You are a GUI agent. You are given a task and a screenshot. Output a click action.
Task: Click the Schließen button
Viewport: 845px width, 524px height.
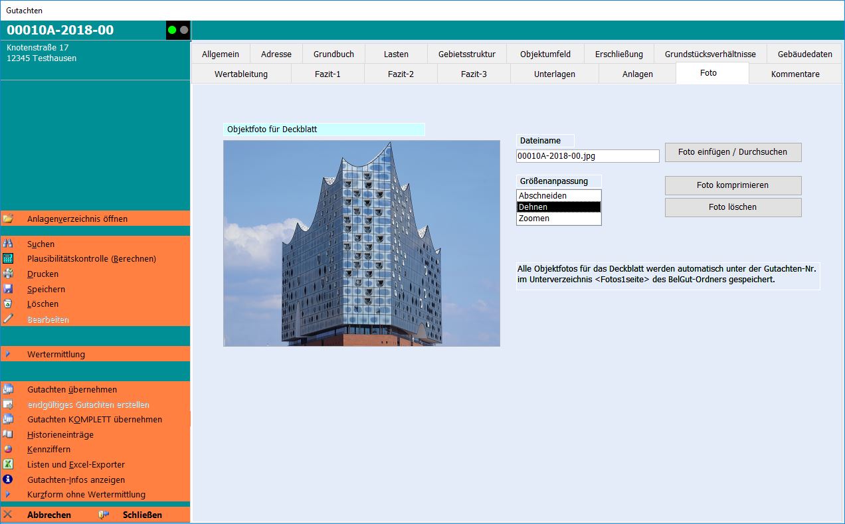click(x=142, y=515)
